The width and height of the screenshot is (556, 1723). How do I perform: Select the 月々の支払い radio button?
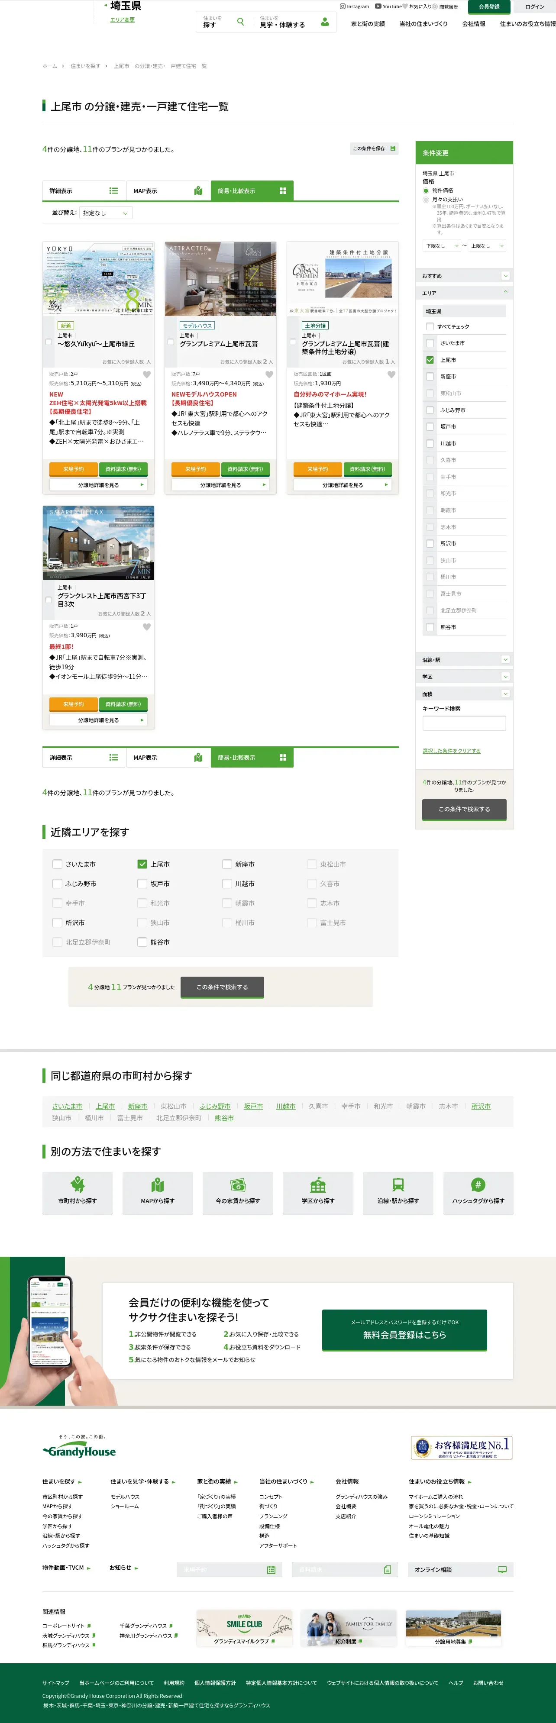(426, 199)
